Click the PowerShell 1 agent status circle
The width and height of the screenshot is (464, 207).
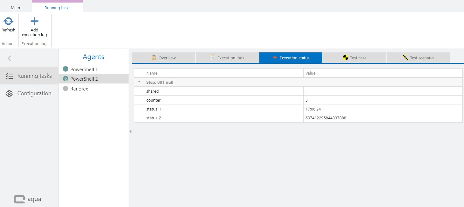pyautogui.click(x=66, y=69)
